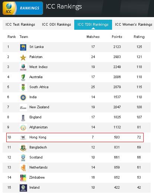
Task: Click the Points column header
Action: click(x=117, y=37)
